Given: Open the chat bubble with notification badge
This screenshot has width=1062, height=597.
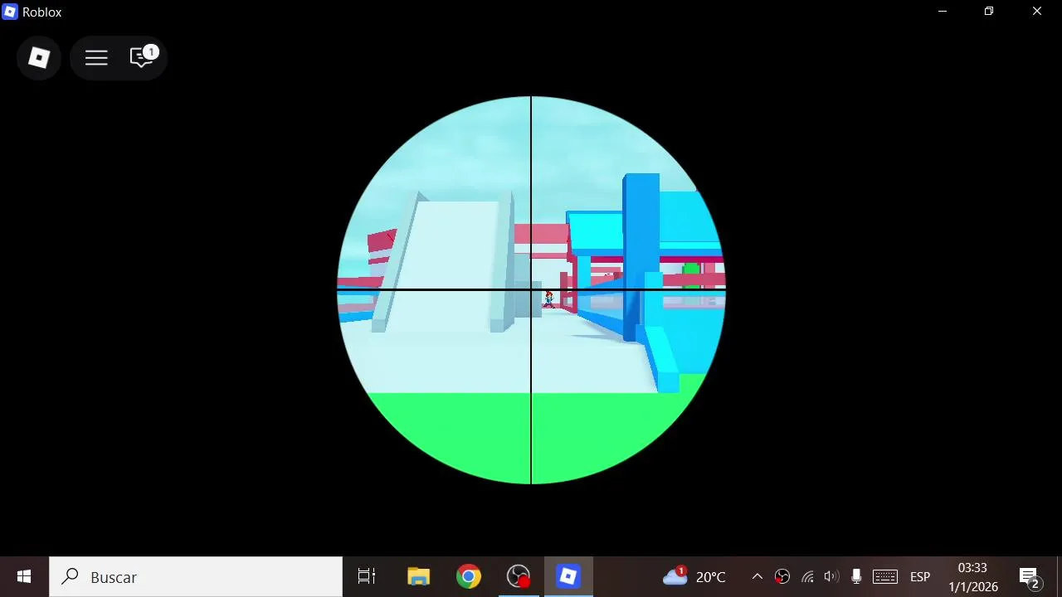Looking at the screenshot, I should click(143, 56).
